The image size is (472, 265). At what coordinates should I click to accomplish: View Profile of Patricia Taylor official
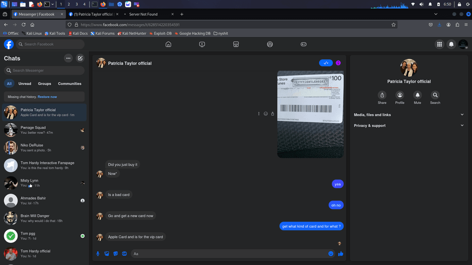(x=400, y=95)
